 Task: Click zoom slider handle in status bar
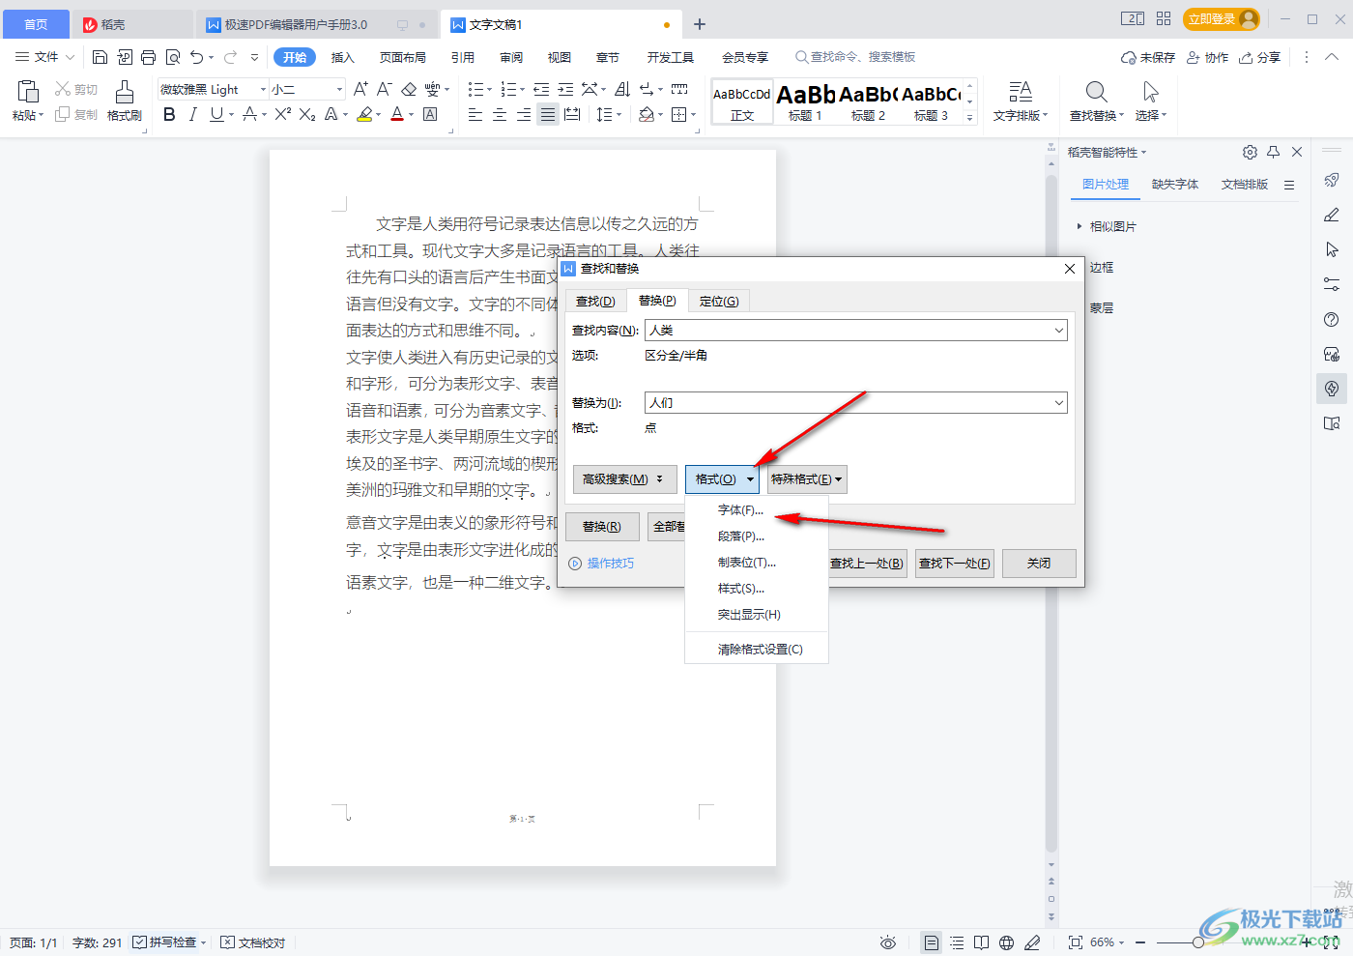pyautogui.click(x=1198, y=942)
